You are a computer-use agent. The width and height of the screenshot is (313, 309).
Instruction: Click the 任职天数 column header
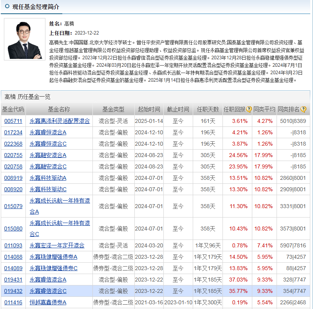tap(208, 110)
